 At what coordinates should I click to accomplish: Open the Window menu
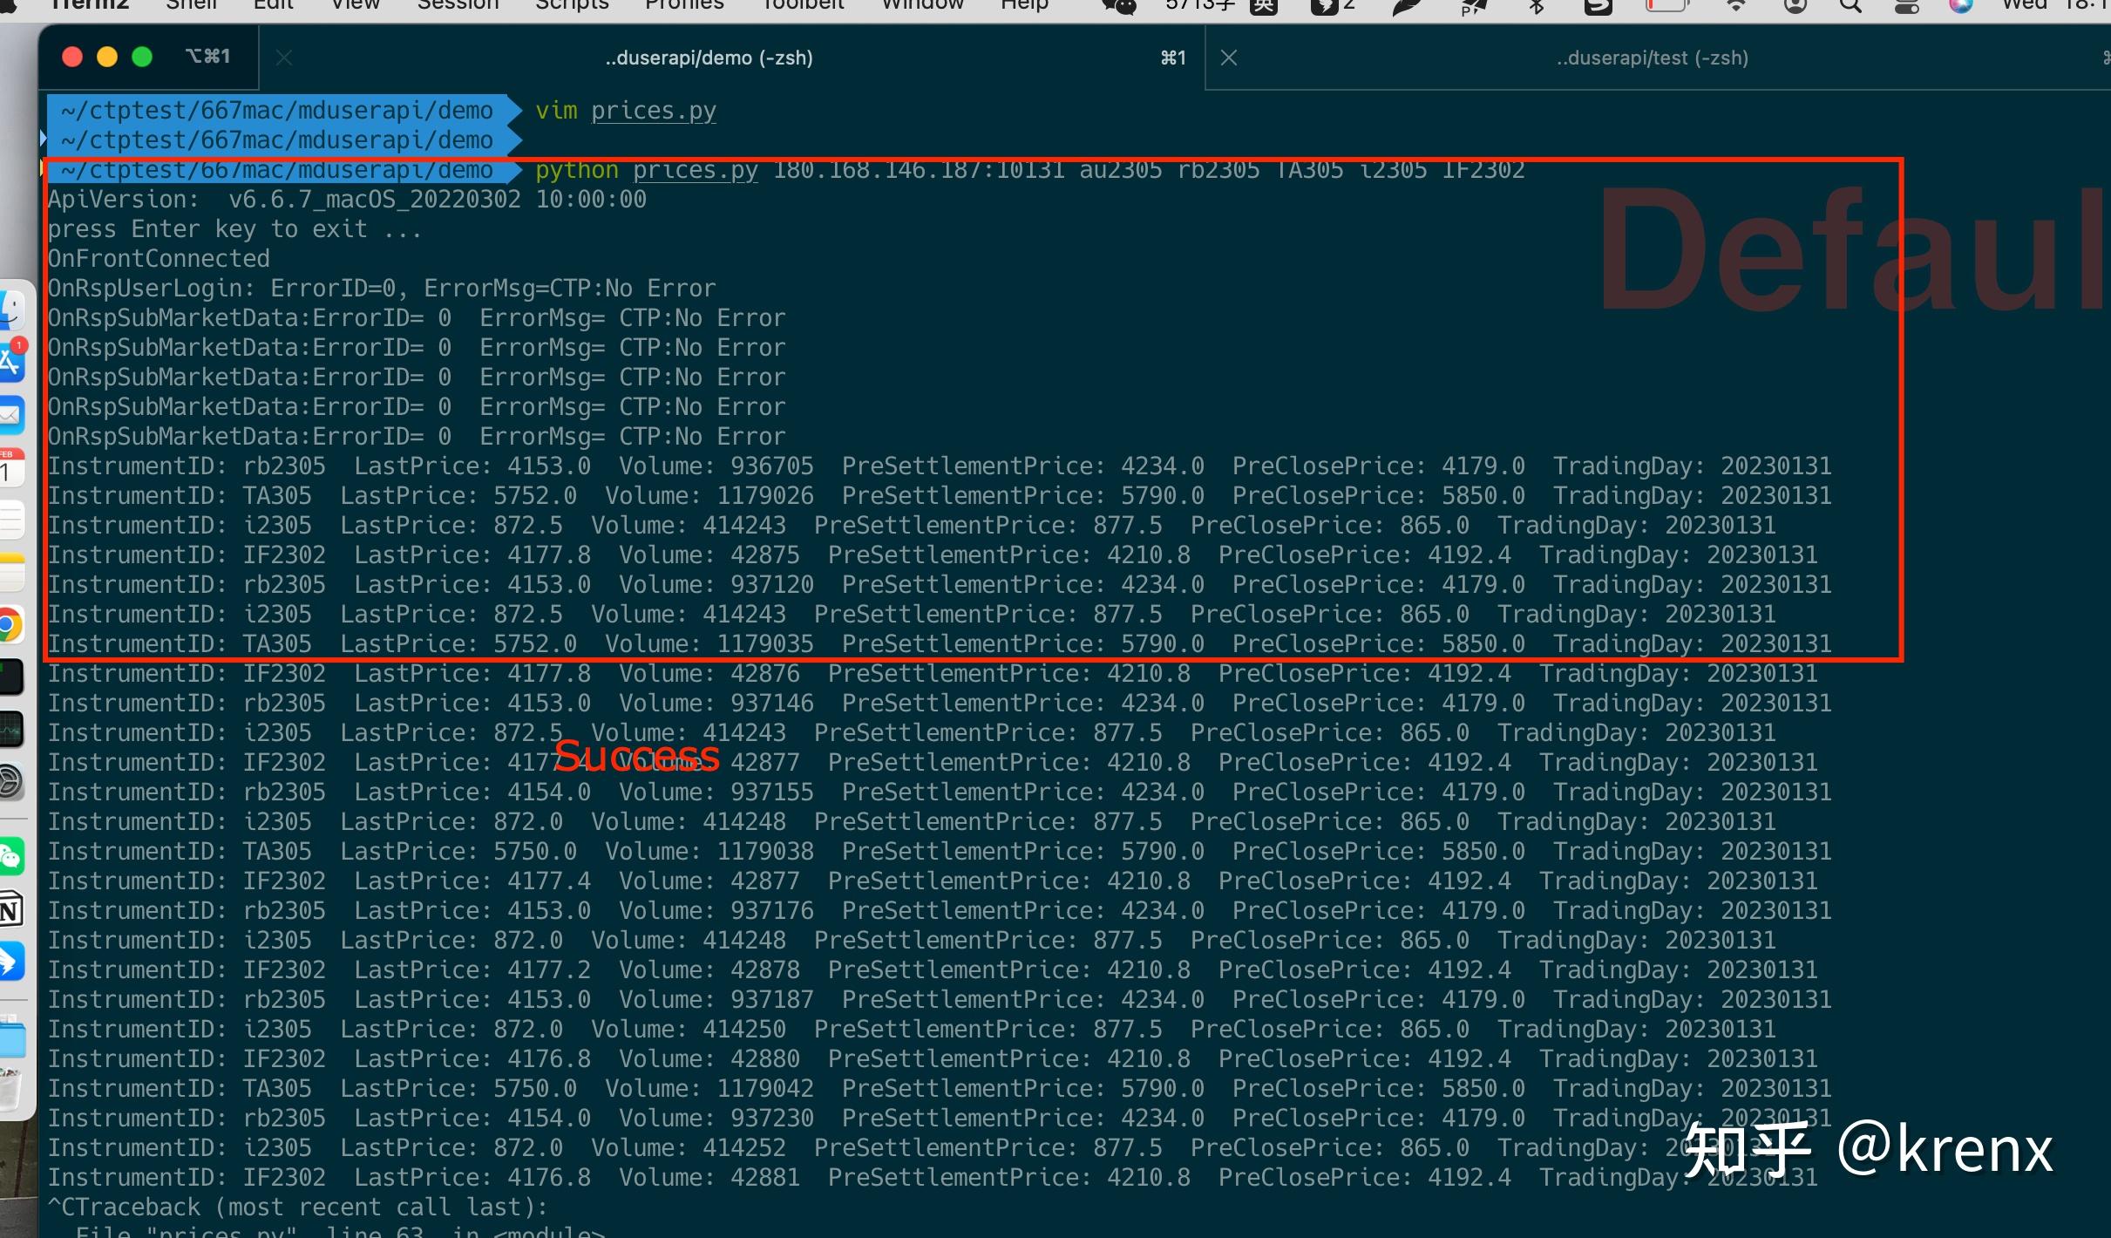[x=922, y=5]
